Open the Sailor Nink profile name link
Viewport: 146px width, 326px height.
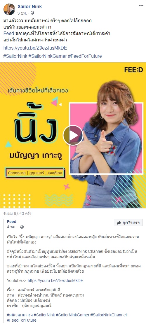[x=30, y=7]
